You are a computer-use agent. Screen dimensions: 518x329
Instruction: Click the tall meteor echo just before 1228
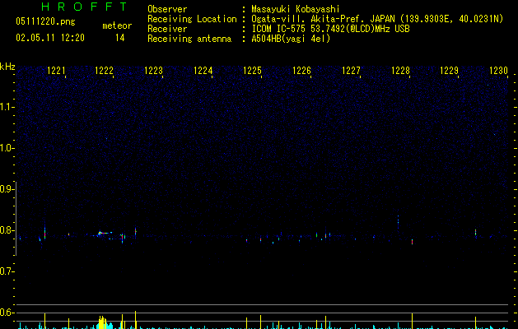pyautogui.click(x=398, y=222)
